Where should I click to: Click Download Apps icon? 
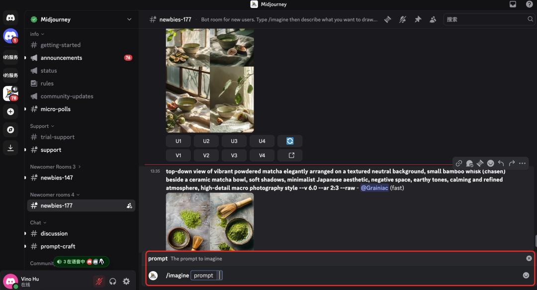click(x=10, y=148)
